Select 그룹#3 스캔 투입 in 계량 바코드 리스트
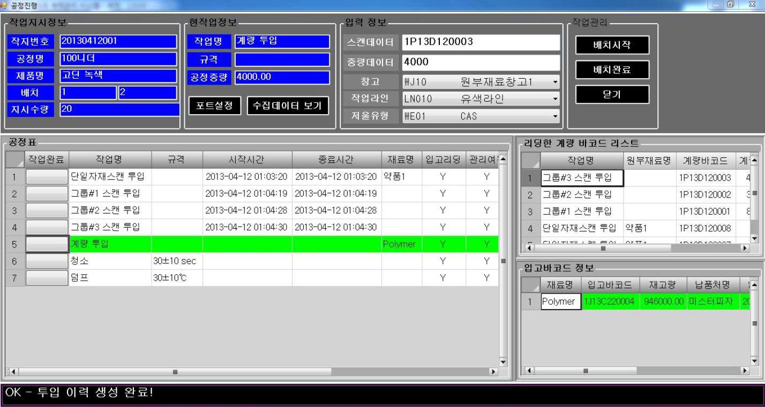 coord(582,178)
